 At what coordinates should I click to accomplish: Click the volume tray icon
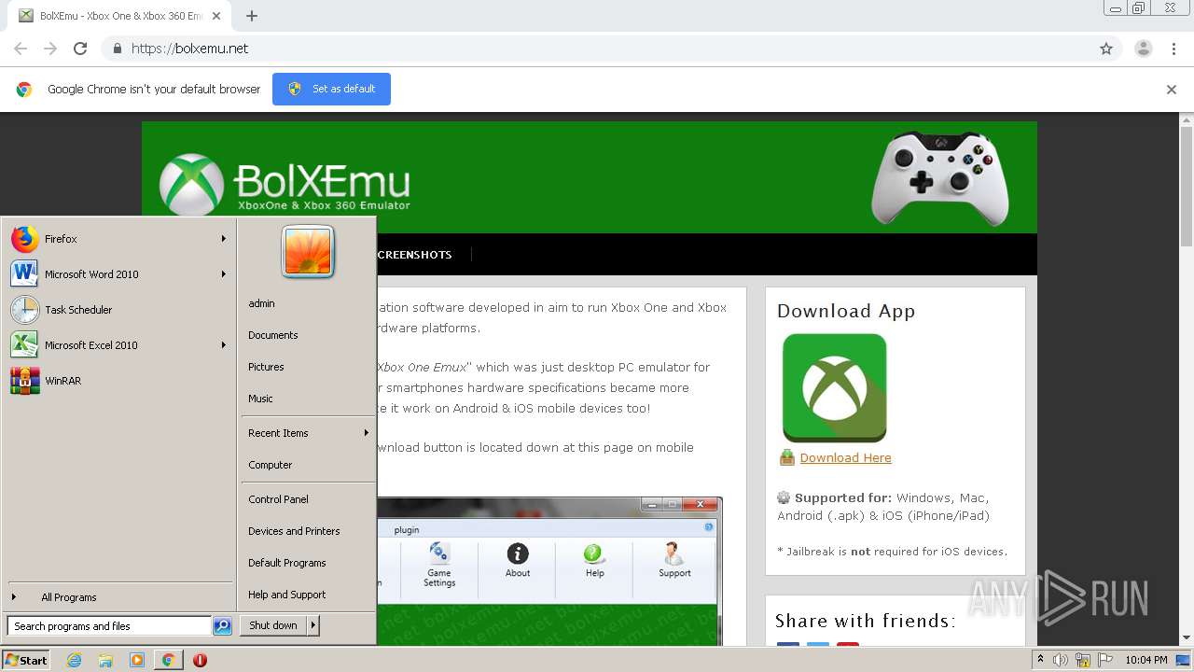pyautogui.click(x=1061, y=660)
